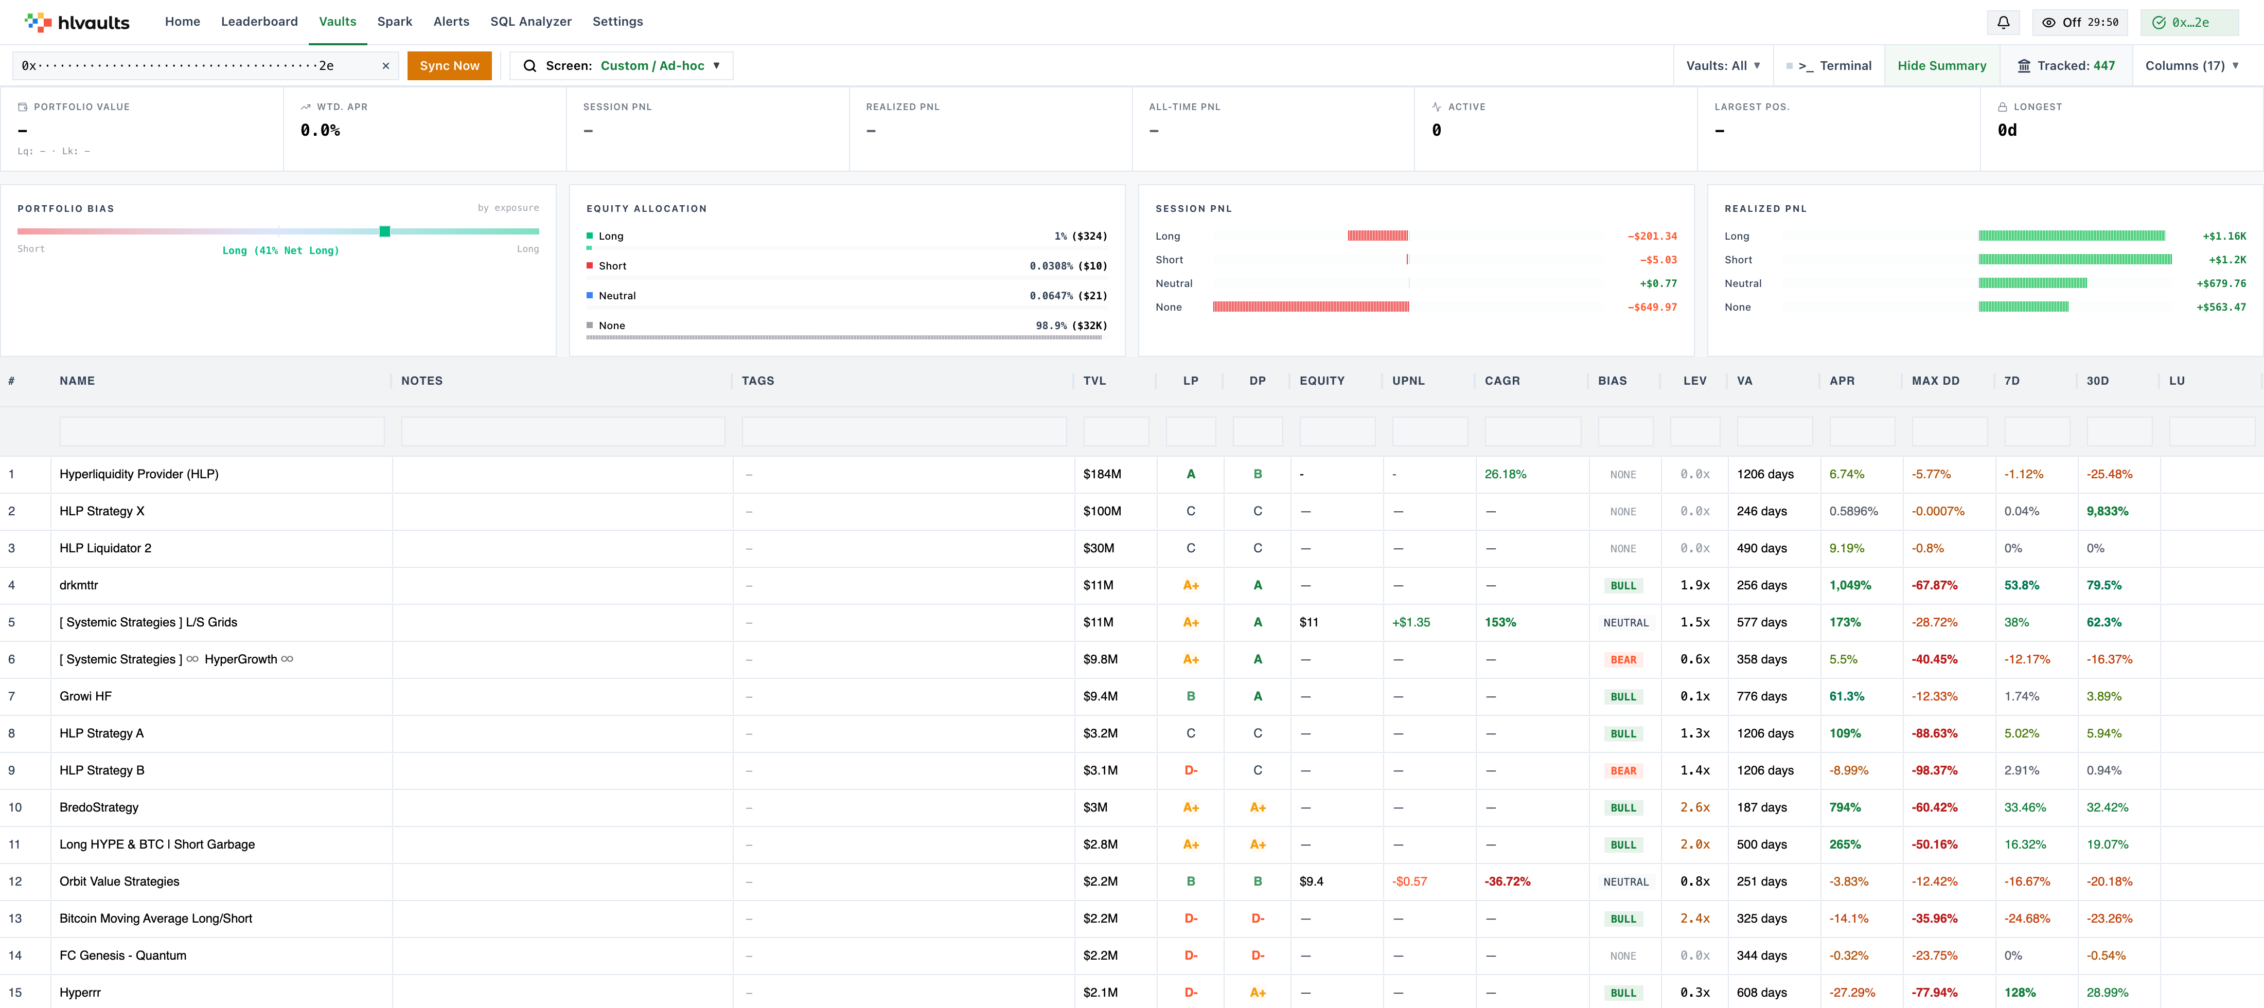Click the Tracked vaults bank icon
This screenshot has width=2264, height=1008.
[x=2023, y=66]
